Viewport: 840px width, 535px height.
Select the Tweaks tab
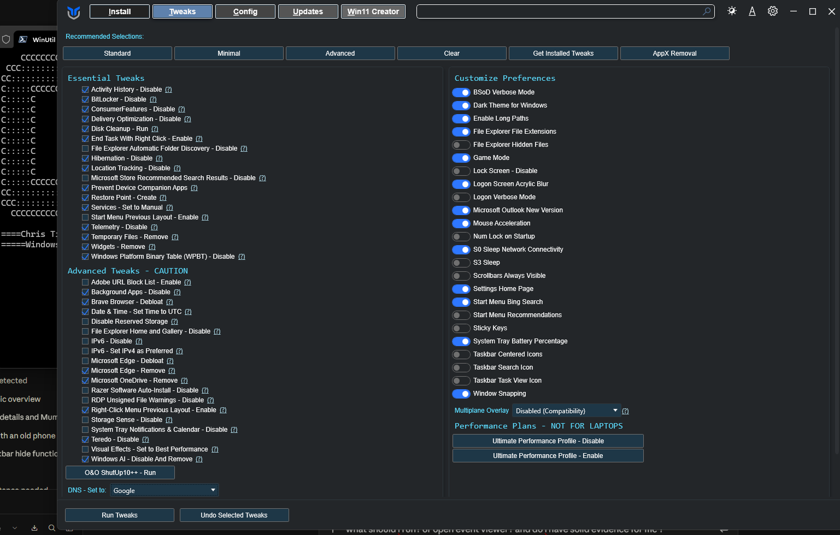tap(183, 11)
